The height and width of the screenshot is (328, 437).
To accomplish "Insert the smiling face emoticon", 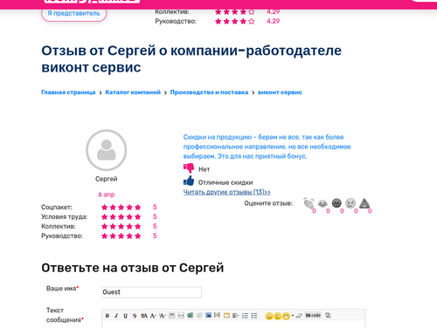I will coord(269,316).
